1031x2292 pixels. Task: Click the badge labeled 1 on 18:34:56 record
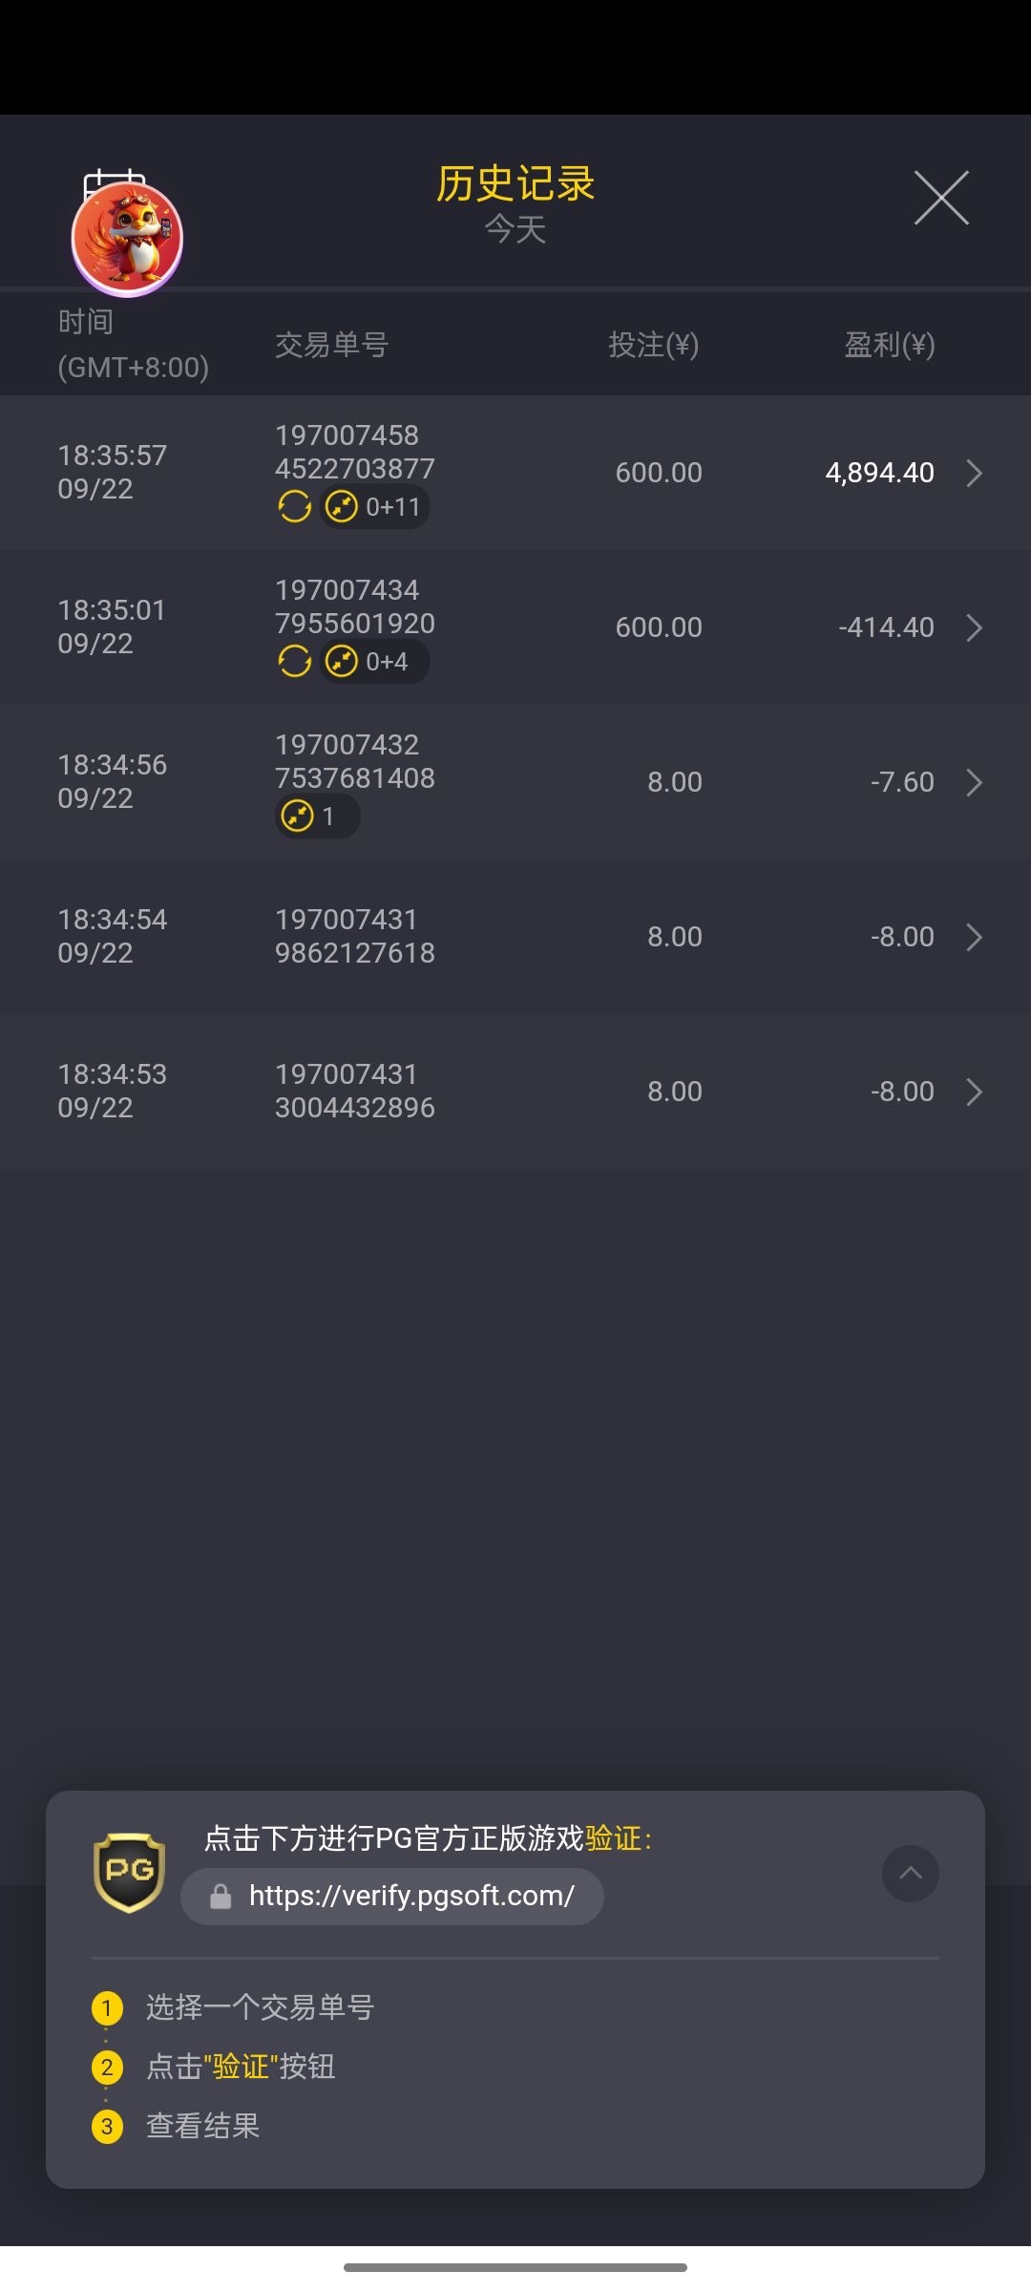[316, 817]
